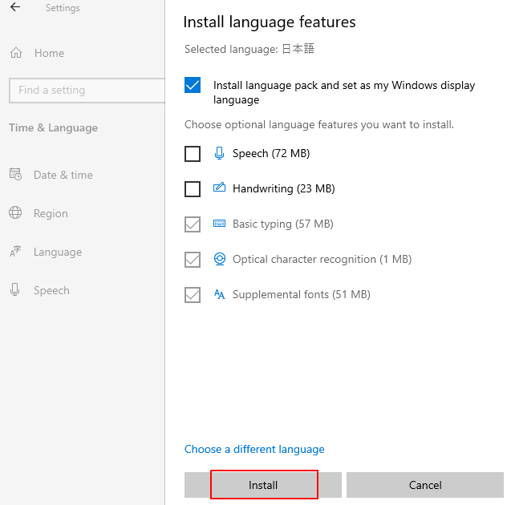
Task: Enable the Speech (72 MB) checkbox
Action: [x=193, y=153]
